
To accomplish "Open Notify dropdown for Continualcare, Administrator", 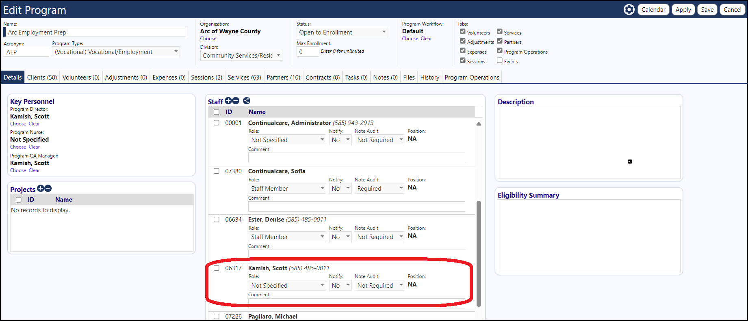I will pos(340,140).
